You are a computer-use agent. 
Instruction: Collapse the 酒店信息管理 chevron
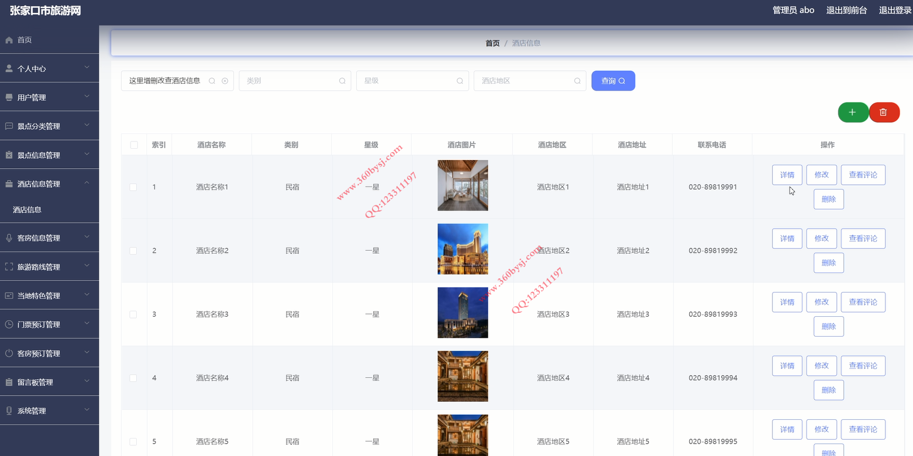tap(87, 183)
